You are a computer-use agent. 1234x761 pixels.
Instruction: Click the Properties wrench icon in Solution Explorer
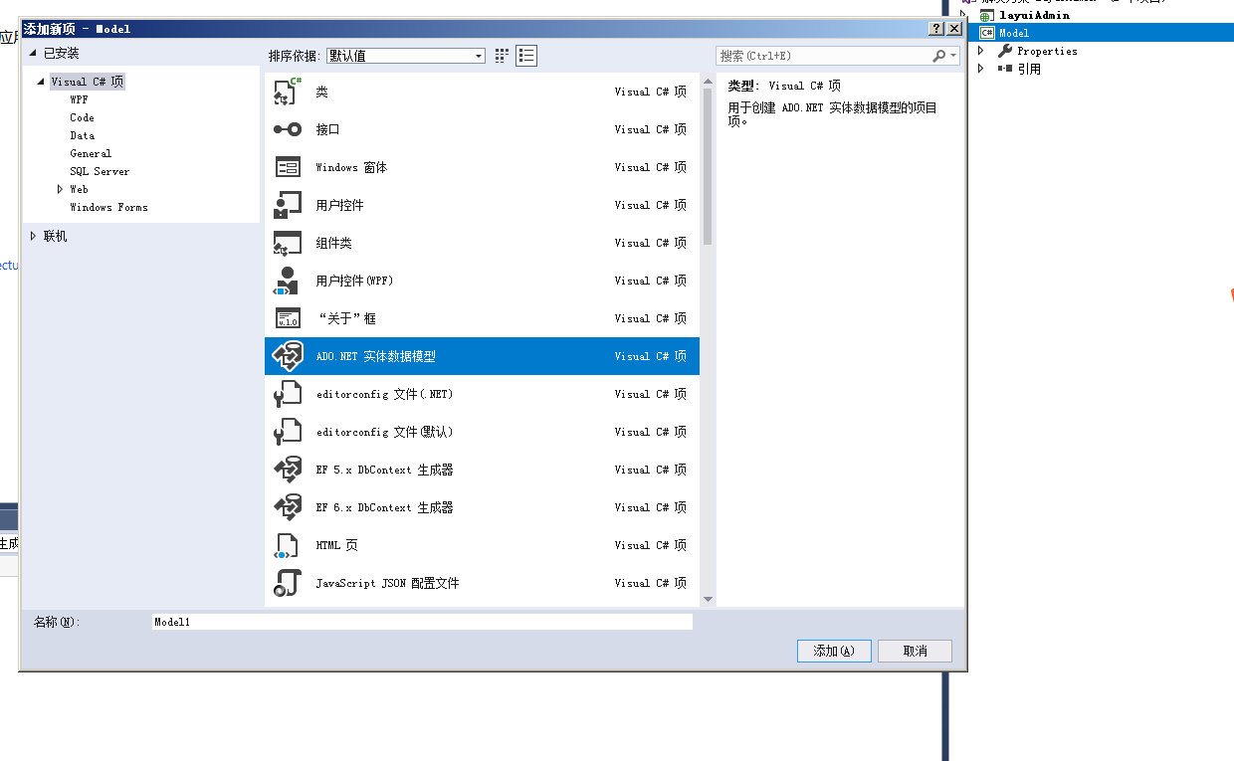coord(1005,51)
